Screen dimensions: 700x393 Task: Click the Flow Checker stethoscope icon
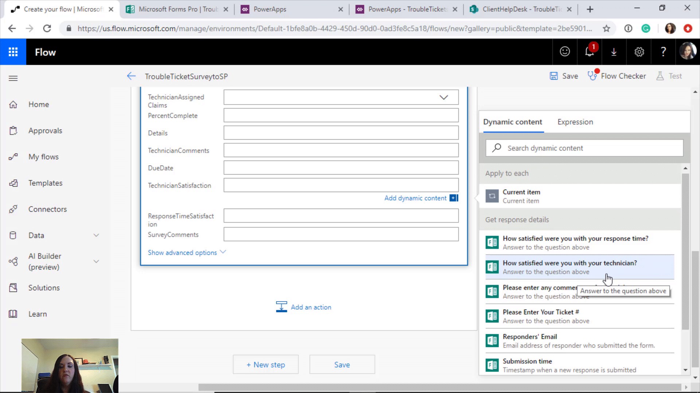point(592,75)
